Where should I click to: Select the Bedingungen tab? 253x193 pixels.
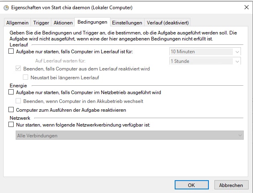[92, 22]
